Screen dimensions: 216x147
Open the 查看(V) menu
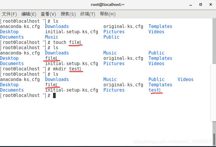[x=48, y=14]
